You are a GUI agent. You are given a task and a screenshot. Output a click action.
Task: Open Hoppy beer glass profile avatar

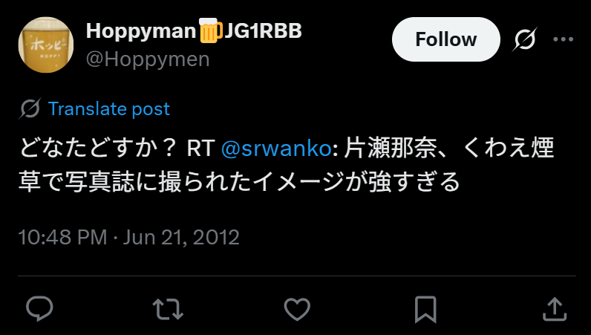coord(45,45)
